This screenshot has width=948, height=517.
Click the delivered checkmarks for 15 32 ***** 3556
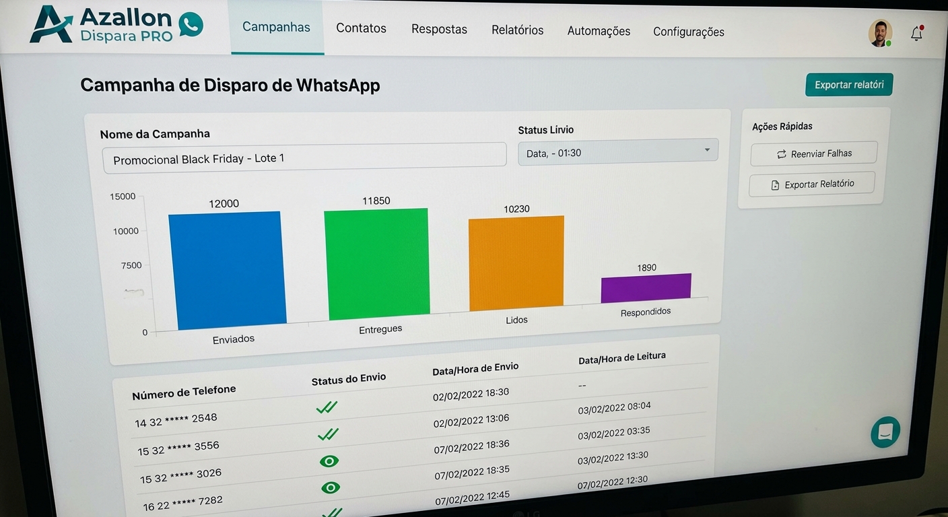tap(329, 434)
